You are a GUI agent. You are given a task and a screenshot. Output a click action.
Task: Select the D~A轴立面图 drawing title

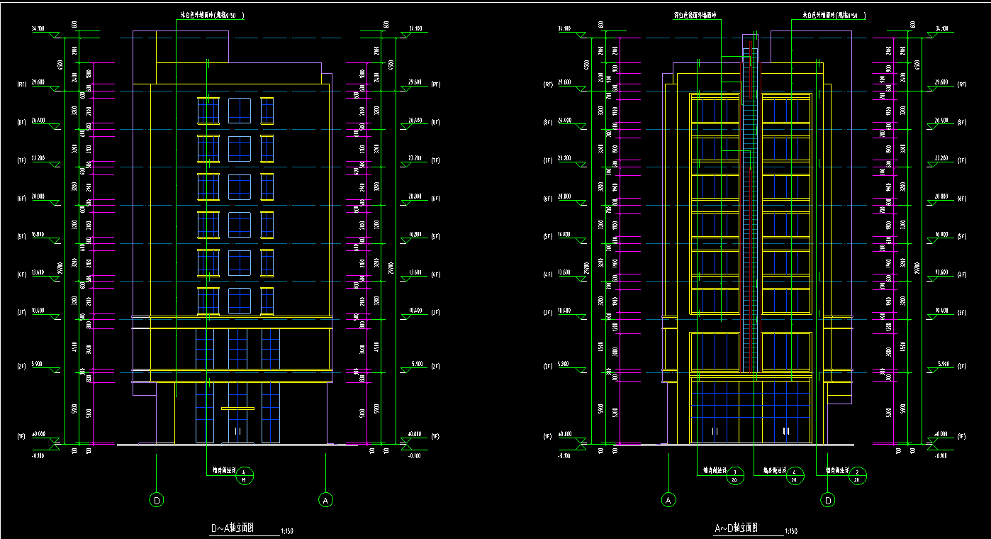click(x=233, y=528)
